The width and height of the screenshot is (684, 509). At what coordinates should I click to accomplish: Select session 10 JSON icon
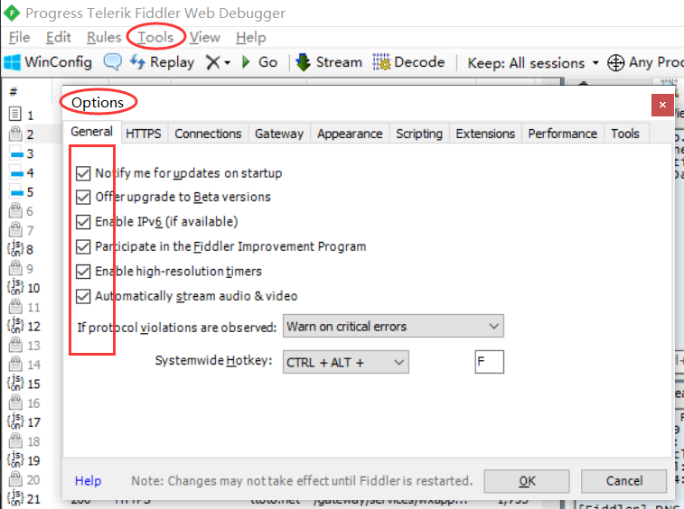point(15,287)
